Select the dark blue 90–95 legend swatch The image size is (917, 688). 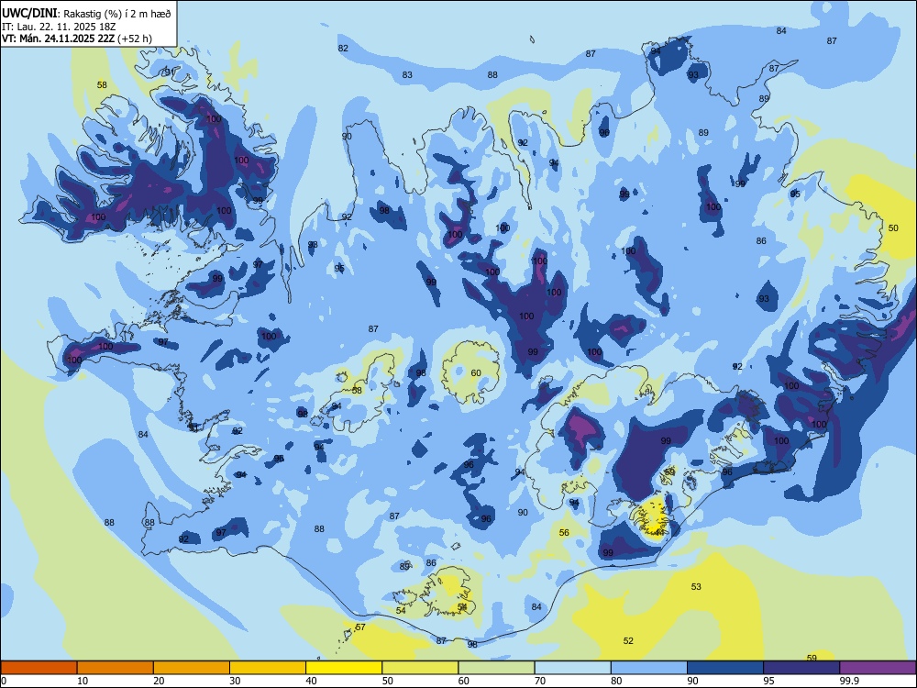click(x=725, y=668)
